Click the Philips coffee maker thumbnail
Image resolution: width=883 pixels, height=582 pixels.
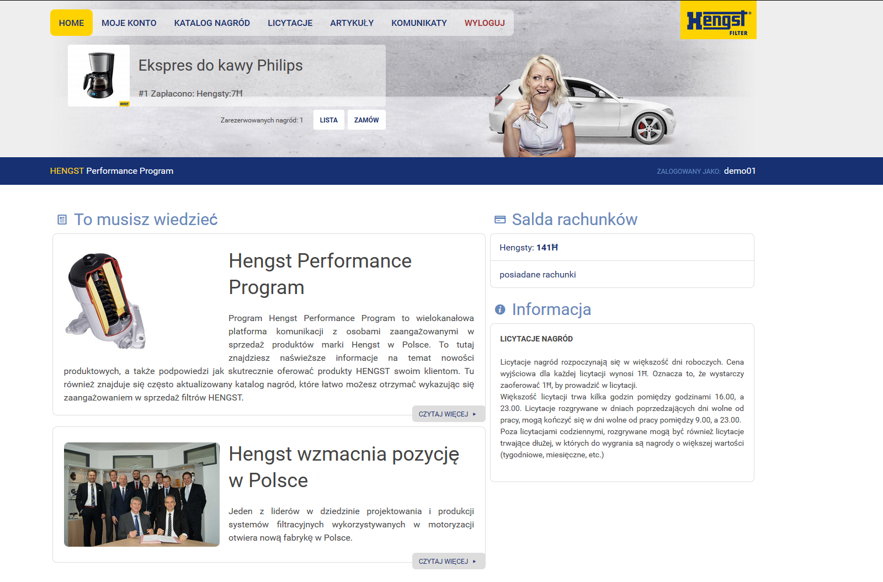[x=99, y=76]
